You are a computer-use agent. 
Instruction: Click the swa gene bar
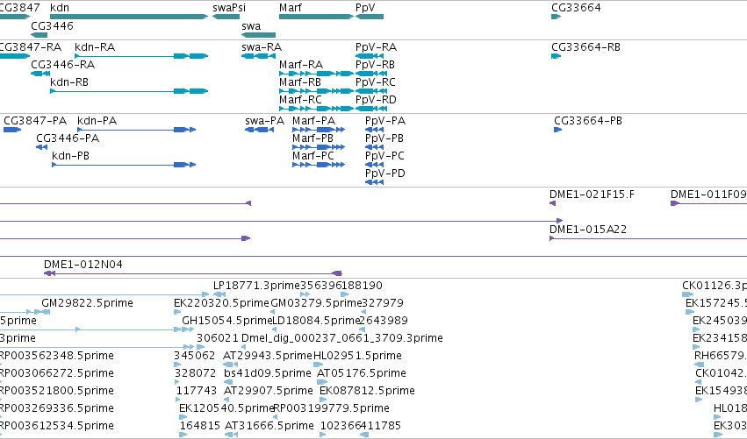pyautogui.click(x=258, y=35)
